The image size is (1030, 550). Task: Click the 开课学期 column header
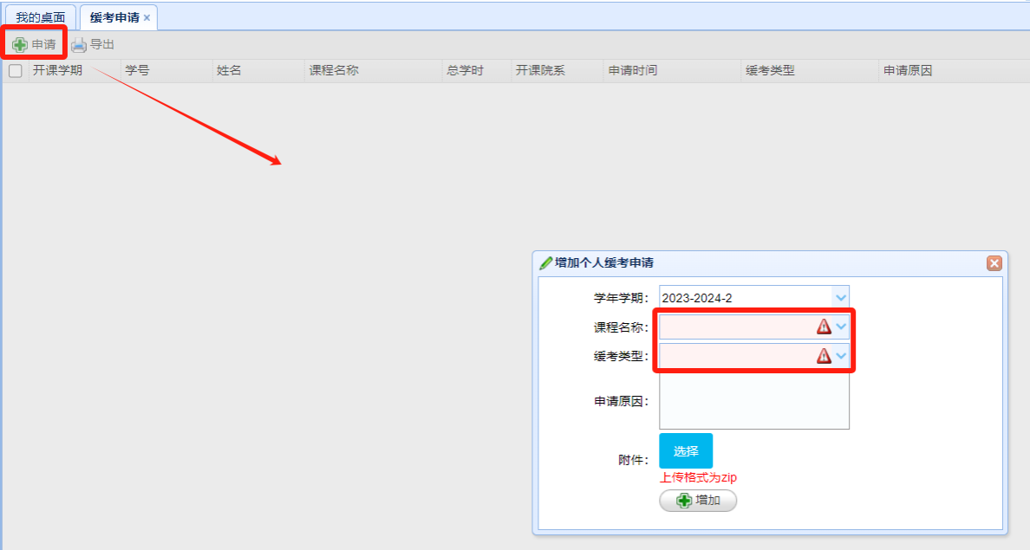(x=57, y=71)
